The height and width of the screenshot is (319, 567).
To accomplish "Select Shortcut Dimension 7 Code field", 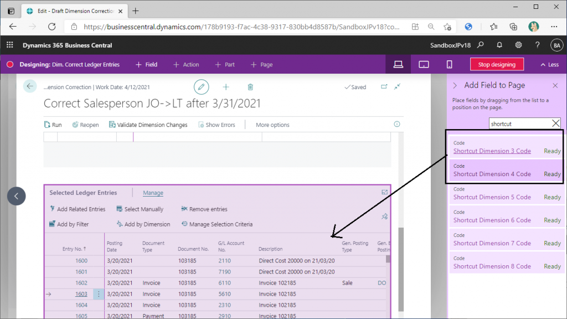I will coord(506,239).
